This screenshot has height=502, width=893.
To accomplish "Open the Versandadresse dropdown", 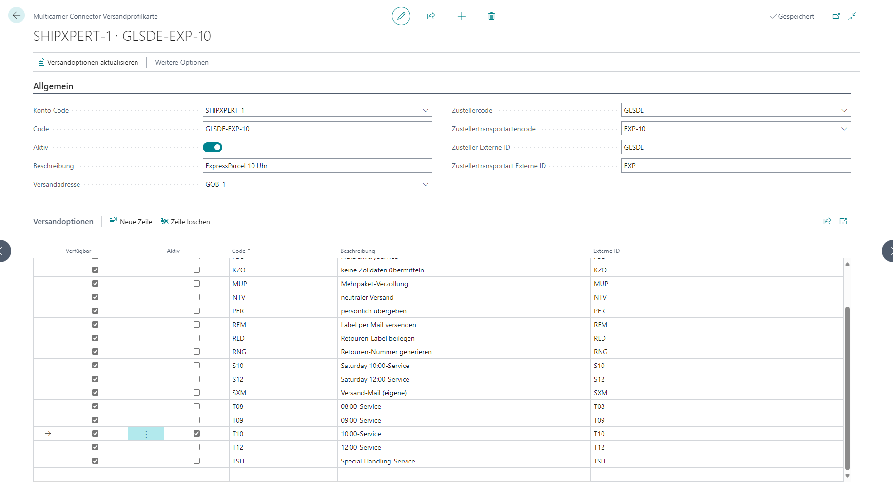I will 425,184.
